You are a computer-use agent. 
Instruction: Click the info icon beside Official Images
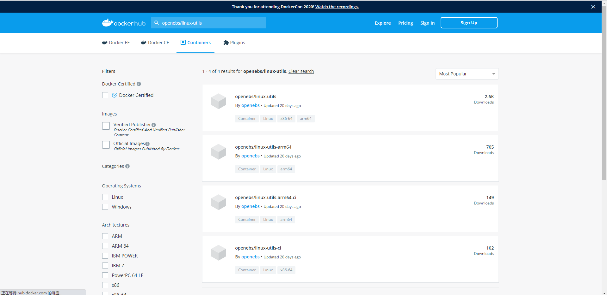pos(147,144)
